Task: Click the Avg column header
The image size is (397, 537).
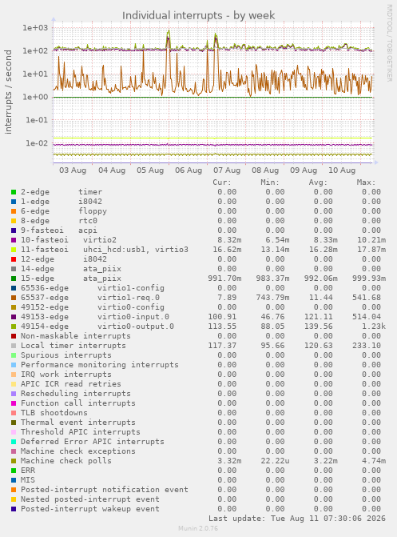Action: coord(318,182)
